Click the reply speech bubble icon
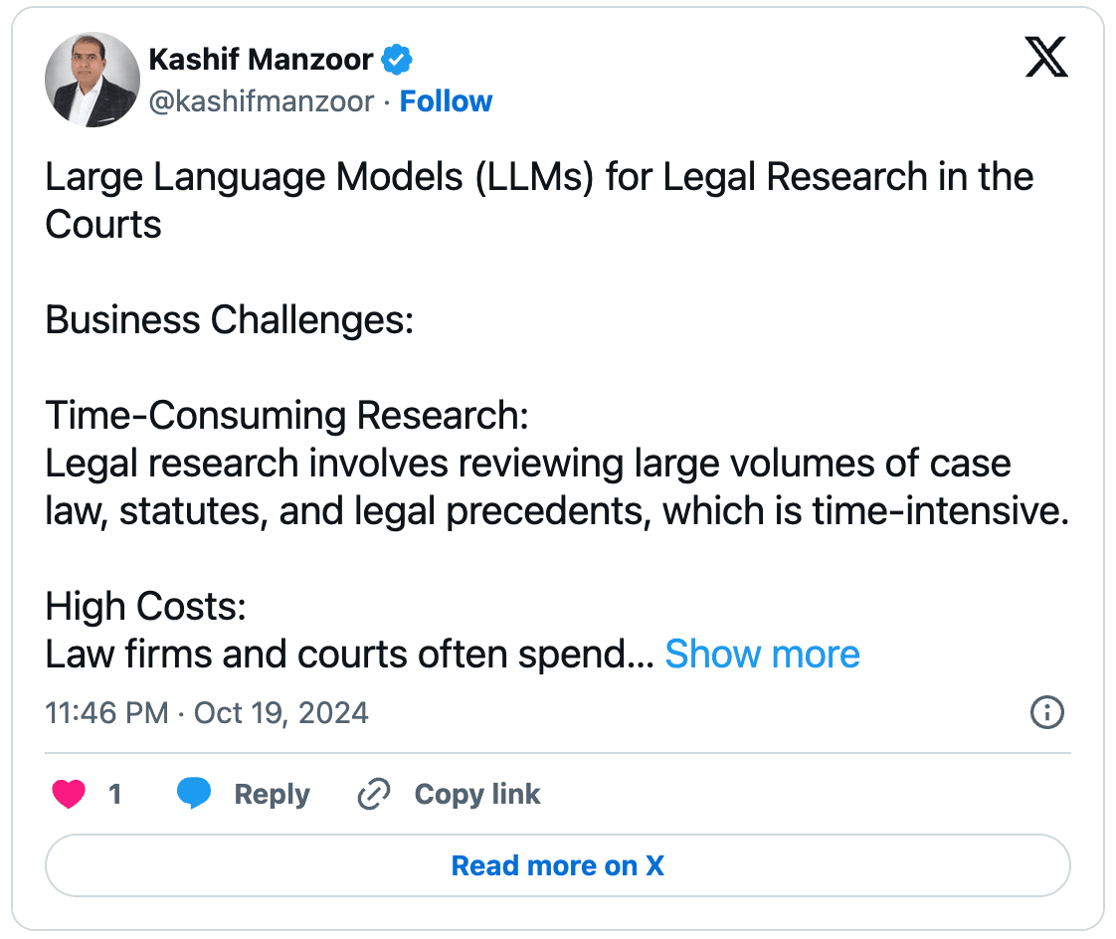Image resolution: width=1116 pixels, height=939 pixels. (194, 793)
